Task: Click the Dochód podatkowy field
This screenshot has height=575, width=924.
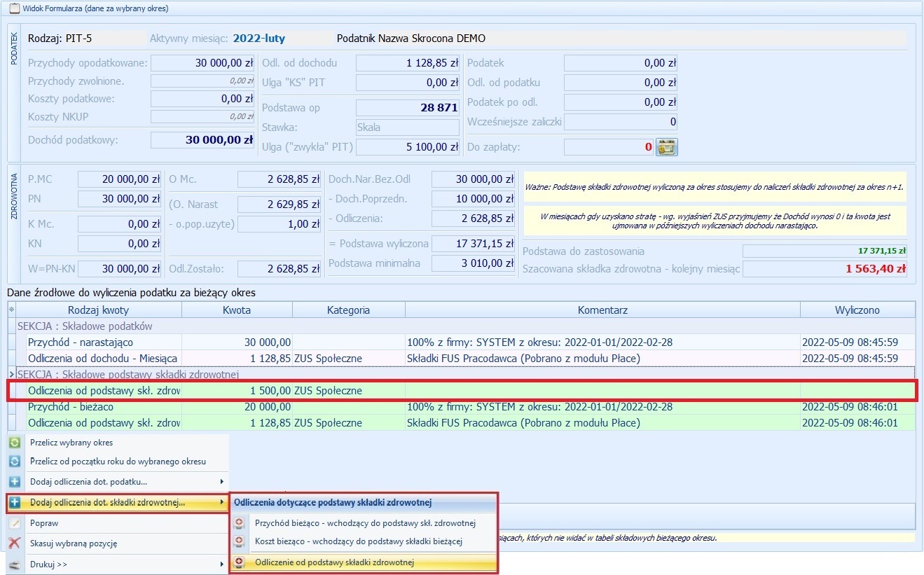Action: [203, 140]
